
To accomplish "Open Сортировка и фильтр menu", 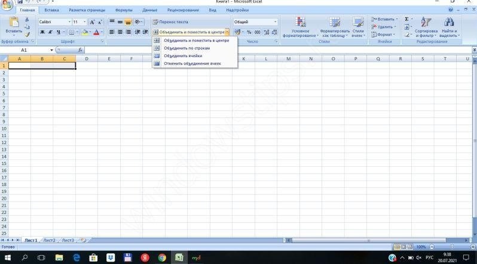I will [426, 27].
